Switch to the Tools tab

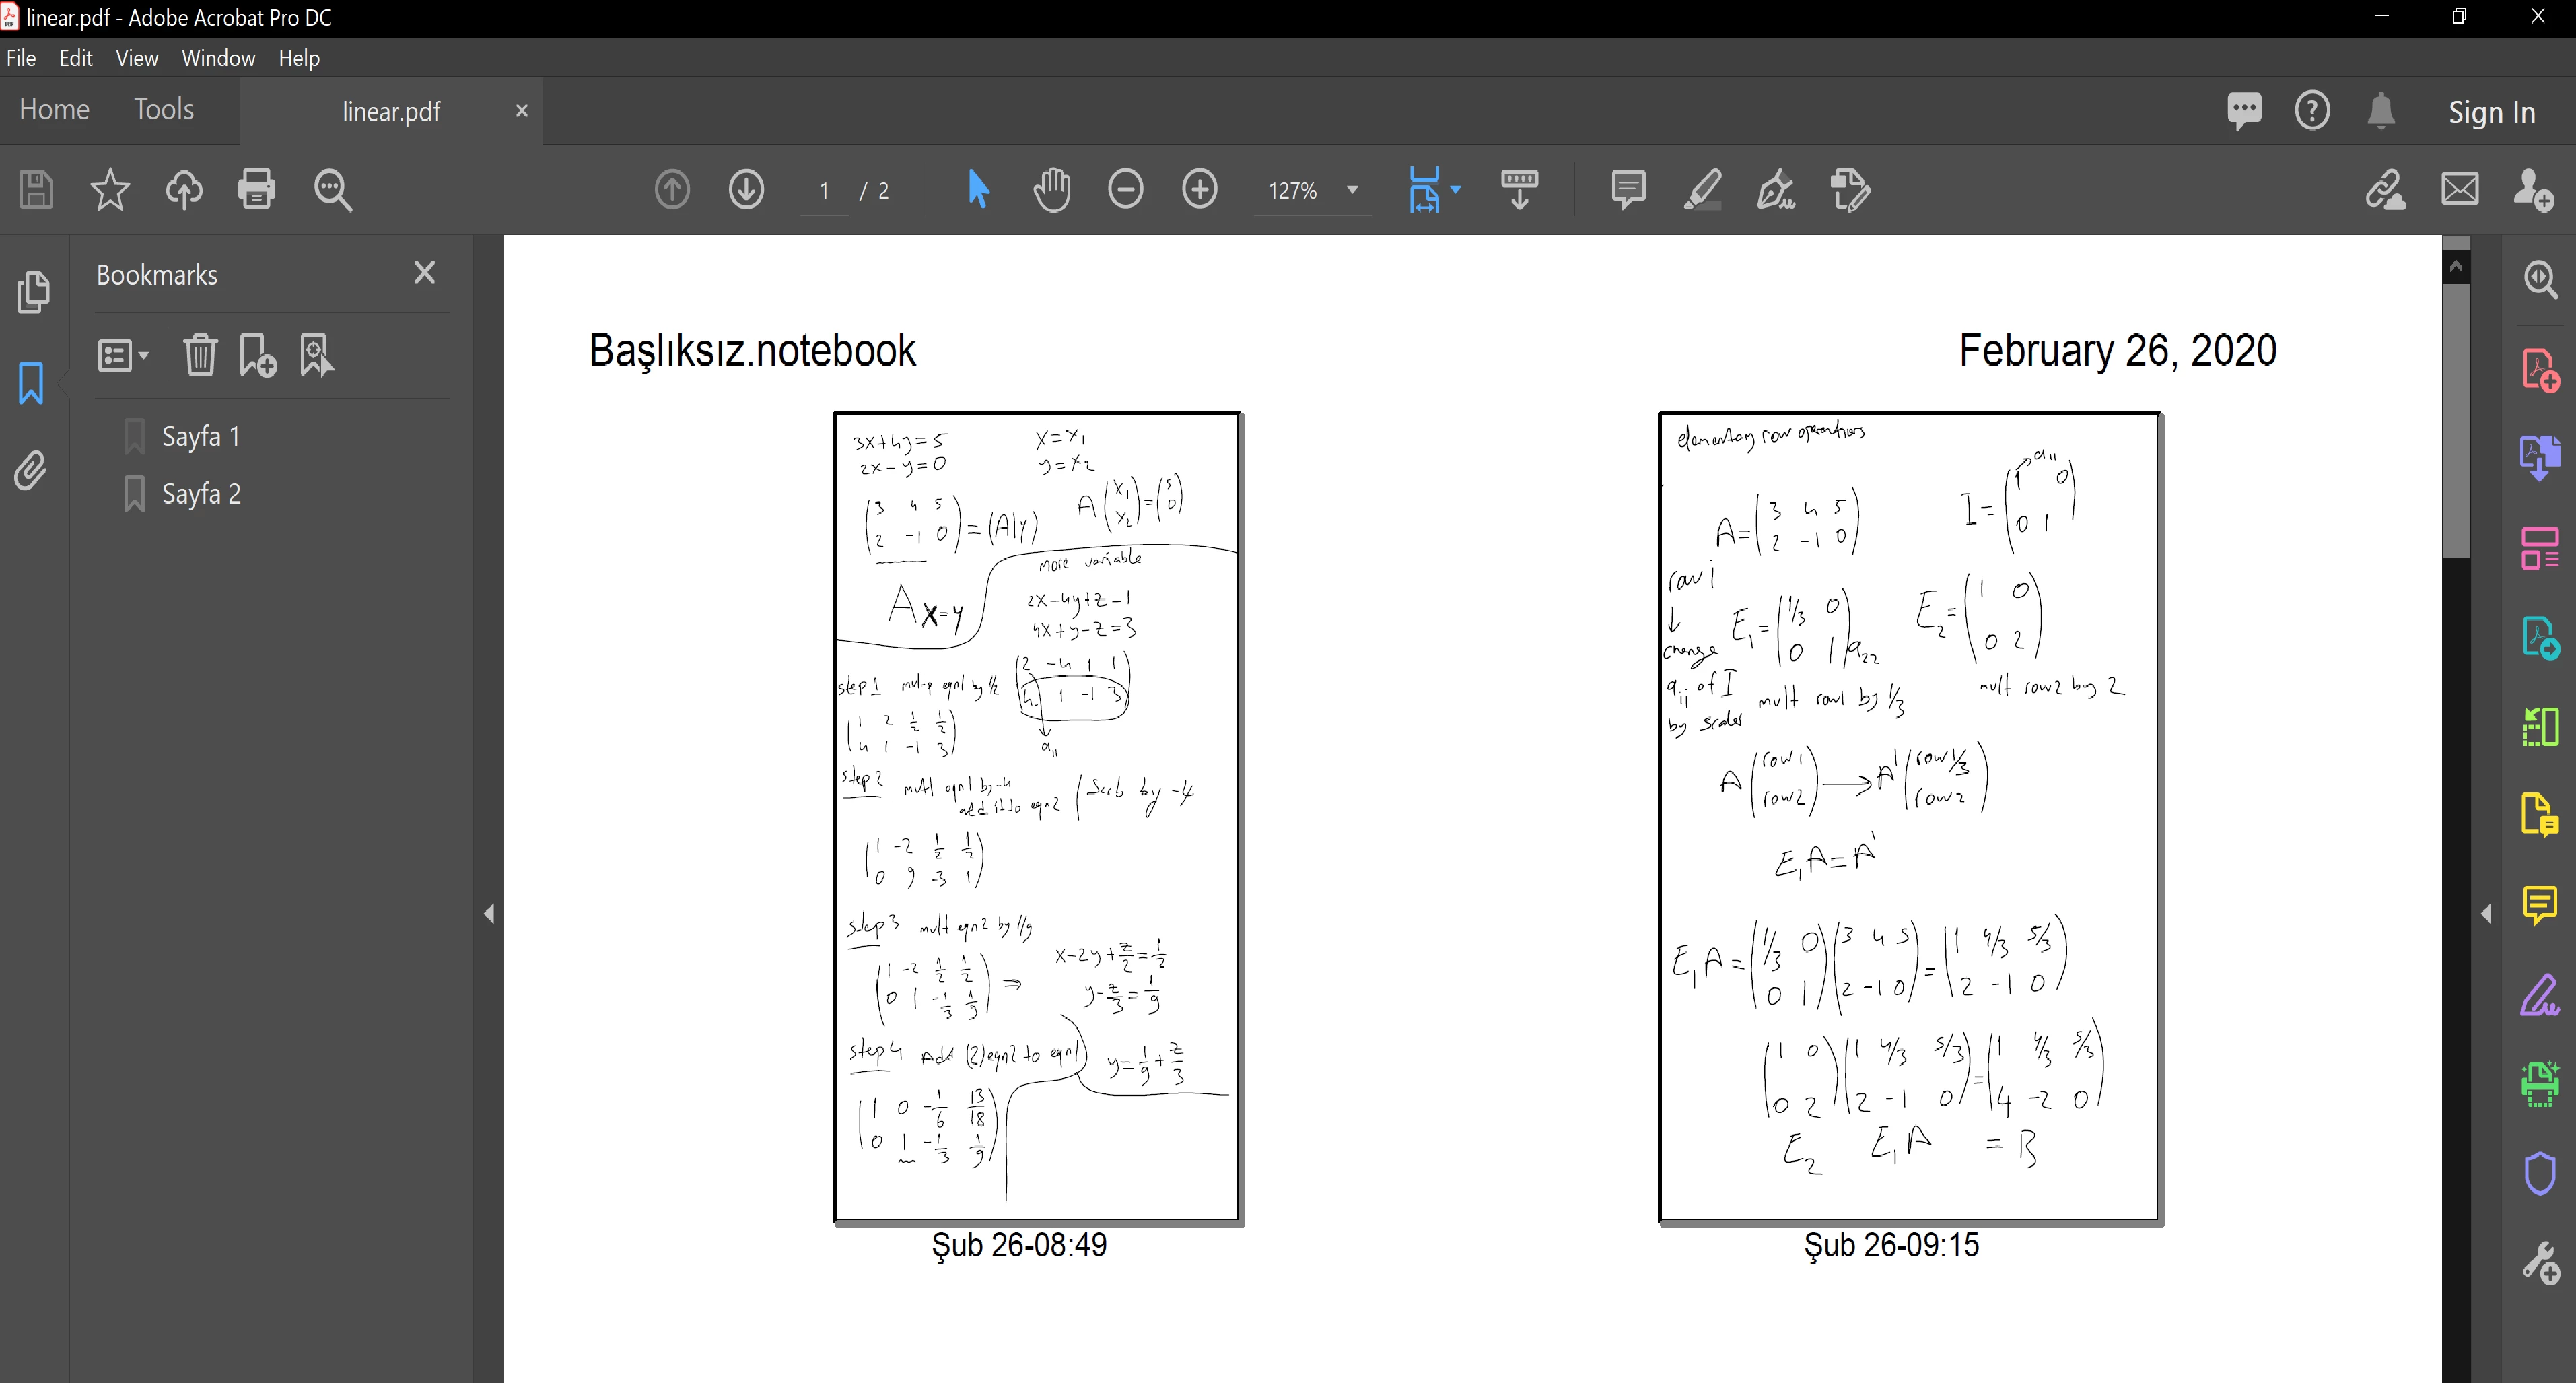tap(164, 109)
